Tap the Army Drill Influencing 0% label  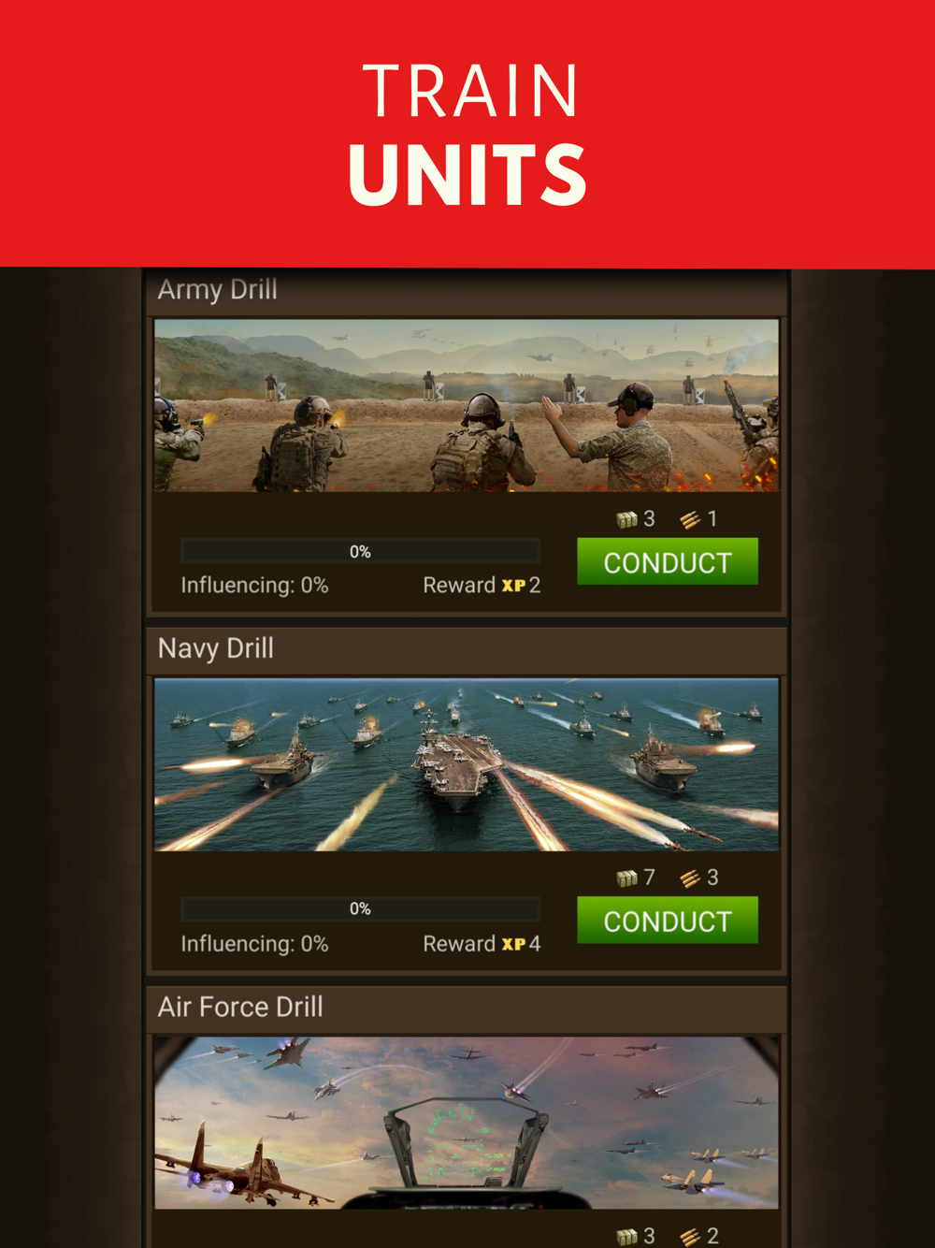pyautogui.click(x=254, y=586)
